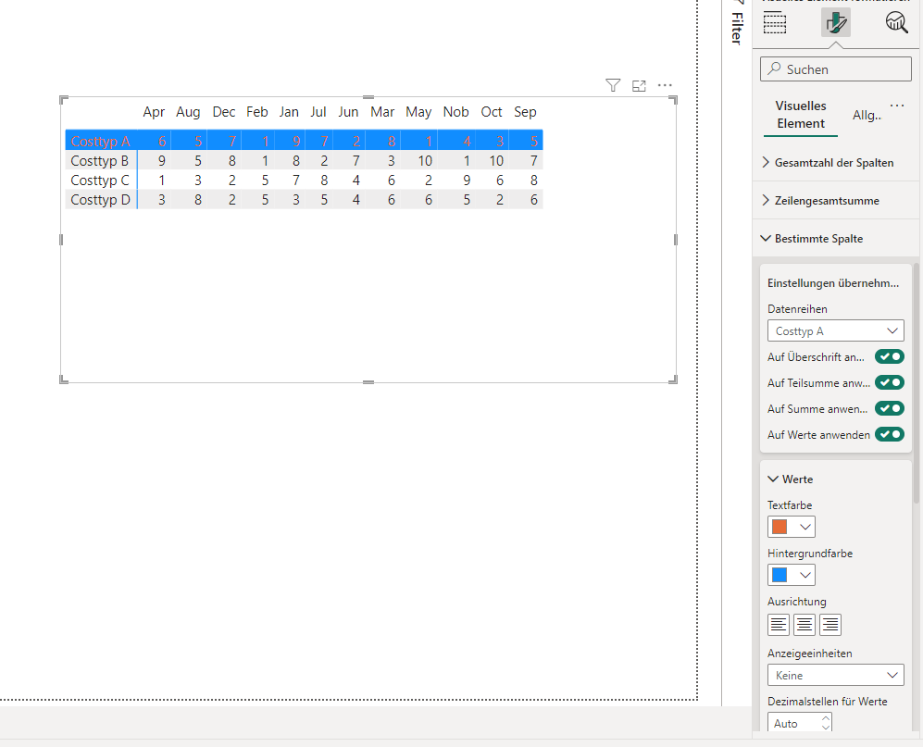Select the Costtyp C row header
The width and height of the screenshot is (923, 747).
(99, 181)
